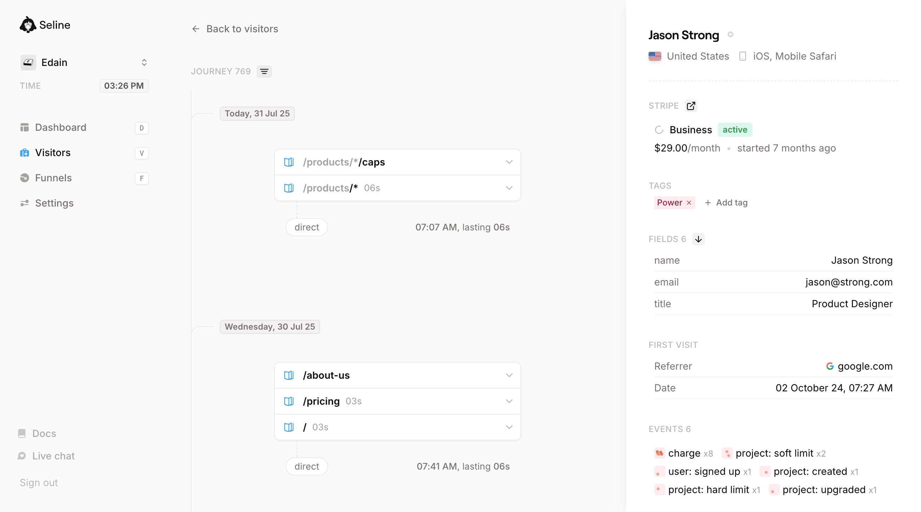Download fields using the arrow icon
Image resolution: width=921 pixels, height=512 pixels.
[698, 239]
